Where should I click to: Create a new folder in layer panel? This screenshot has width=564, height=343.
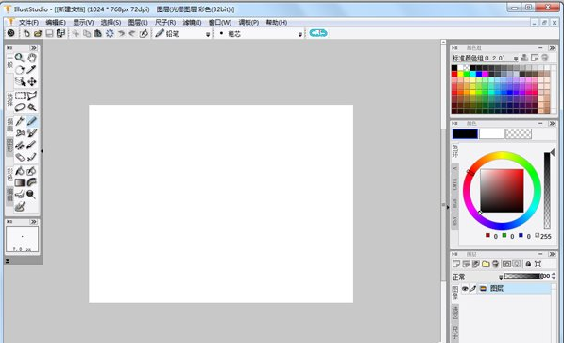pos(486,264)
